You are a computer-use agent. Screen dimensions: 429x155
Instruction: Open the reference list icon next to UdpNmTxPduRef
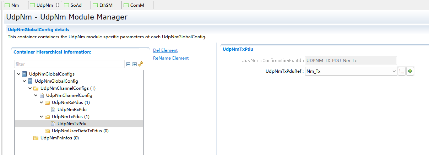402,71
